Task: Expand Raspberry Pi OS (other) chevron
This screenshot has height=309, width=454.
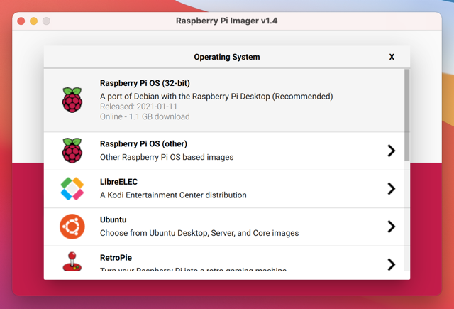Action: 391,151
